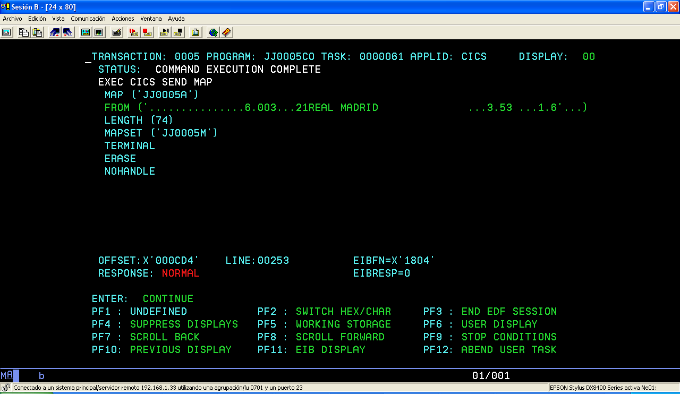The width and height of the screenshot is (680, 394).
Task: Open the color mapping setup
Action: (x=99, y=32)
